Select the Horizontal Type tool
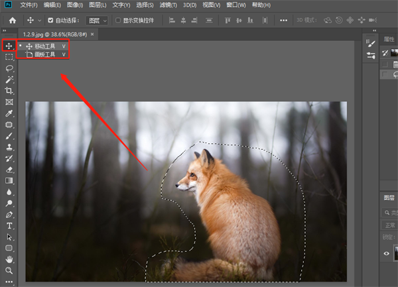398x287 pixels. (9, 226)
